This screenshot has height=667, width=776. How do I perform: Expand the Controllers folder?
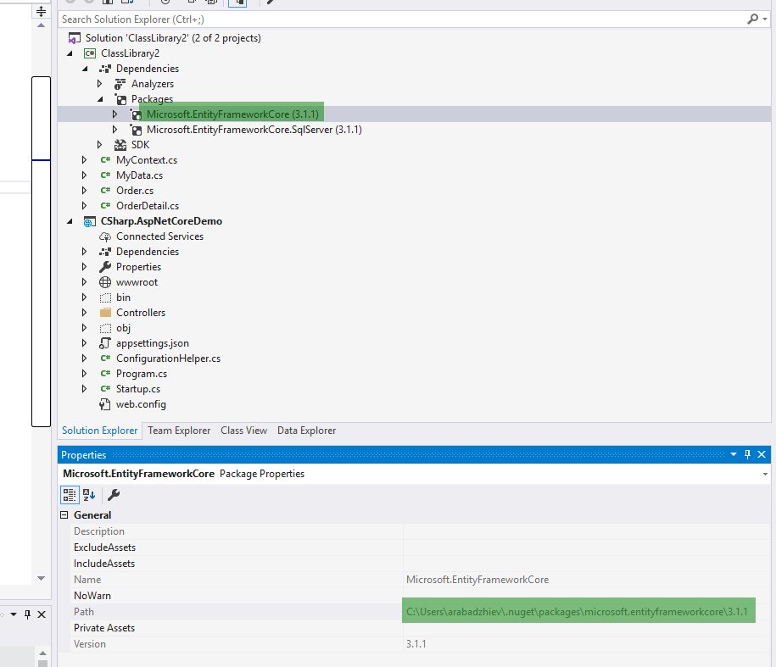83,312
